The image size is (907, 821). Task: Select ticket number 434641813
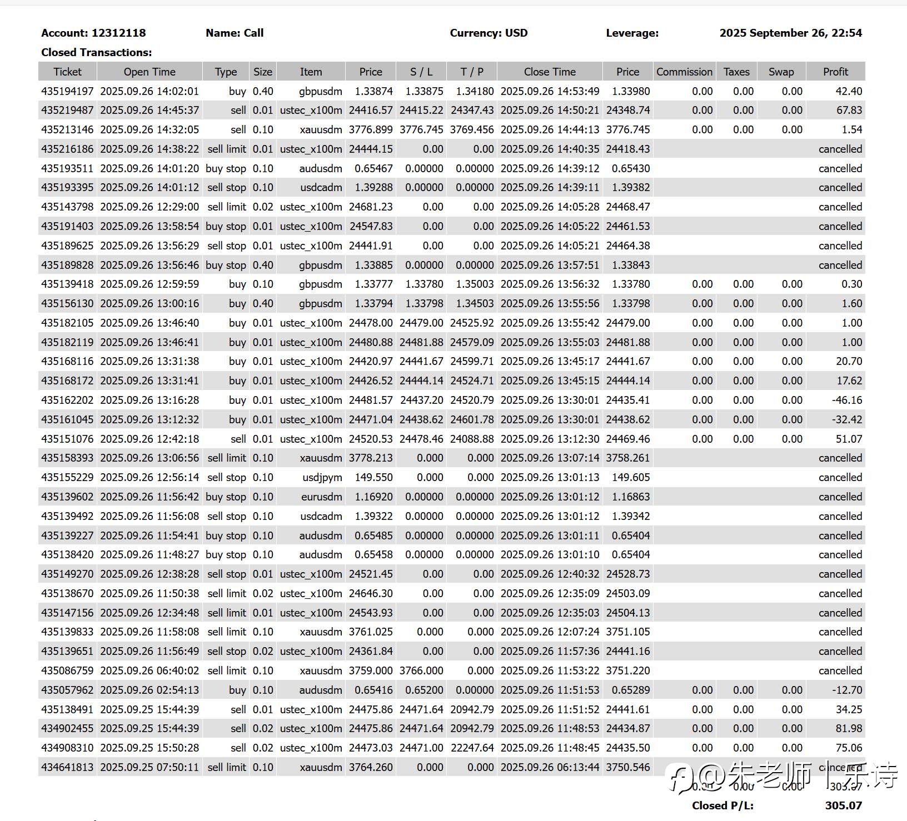point(67,767)
